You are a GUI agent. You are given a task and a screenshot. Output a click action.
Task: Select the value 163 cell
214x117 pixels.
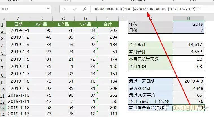click(x=189, y=67)
